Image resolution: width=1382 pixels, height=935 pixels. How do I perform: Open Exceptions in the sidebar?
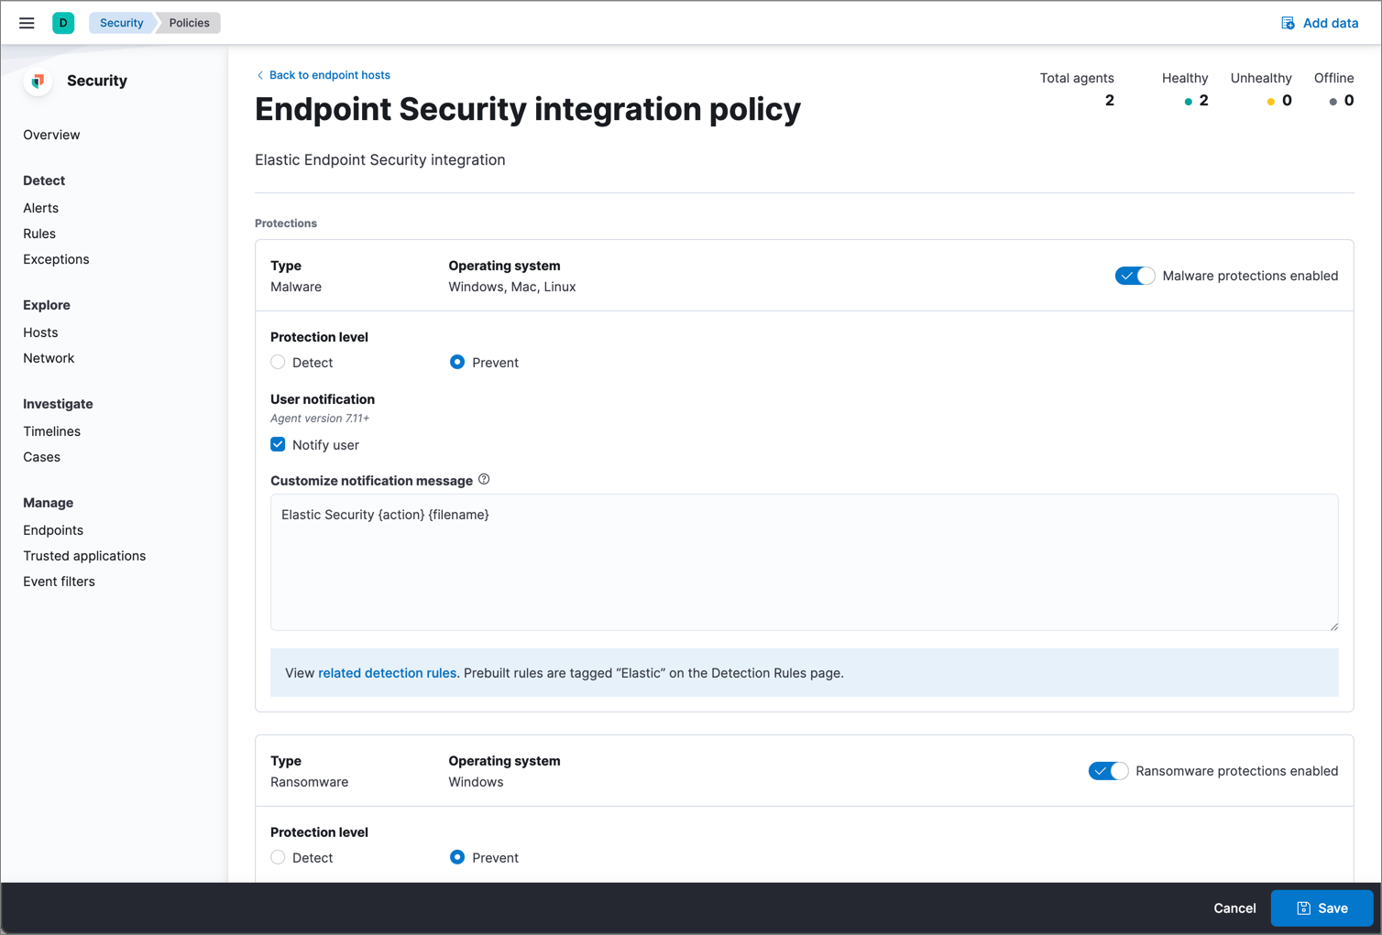56,259
